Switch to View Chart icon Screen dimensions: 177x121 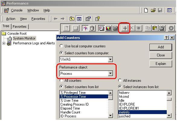click(101, 28)
